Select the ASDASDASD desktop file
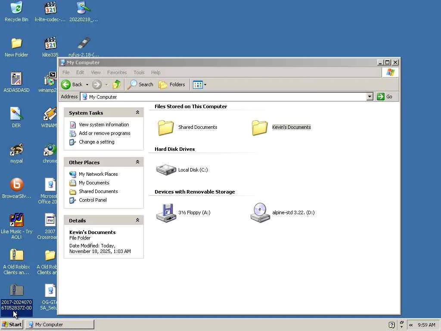This screenshot has width=441, height=331. pyautogui.click(x=16, y=82)
